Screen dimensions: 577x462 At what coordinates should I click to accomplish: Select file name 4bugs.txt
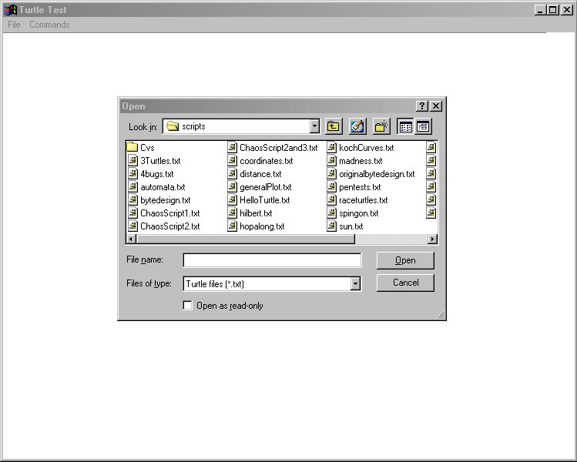click(157, 174)
